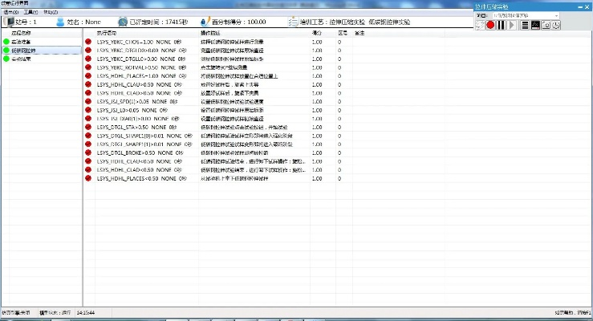Click the leftmost flow icon in recorder toolbar

click(478, 26)
